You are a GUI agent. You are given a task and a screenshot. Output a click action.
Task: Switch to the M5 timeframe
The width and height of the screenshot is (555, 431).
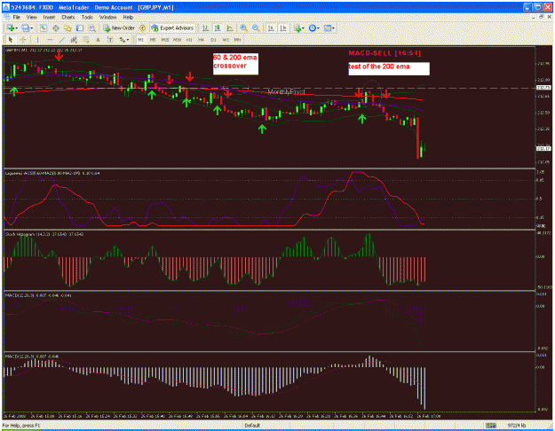coord(153,40)
